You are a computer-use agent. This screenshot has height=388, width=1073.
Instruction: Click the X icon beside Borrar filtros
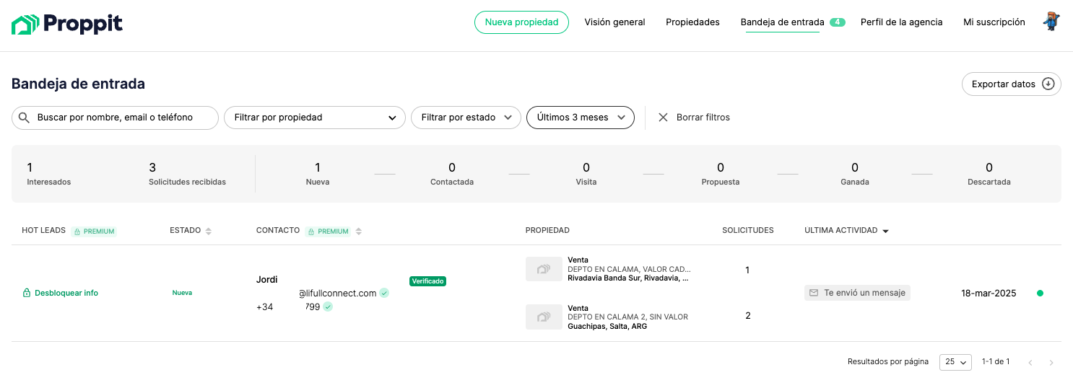pyautogui.click(x=663, y=118)
